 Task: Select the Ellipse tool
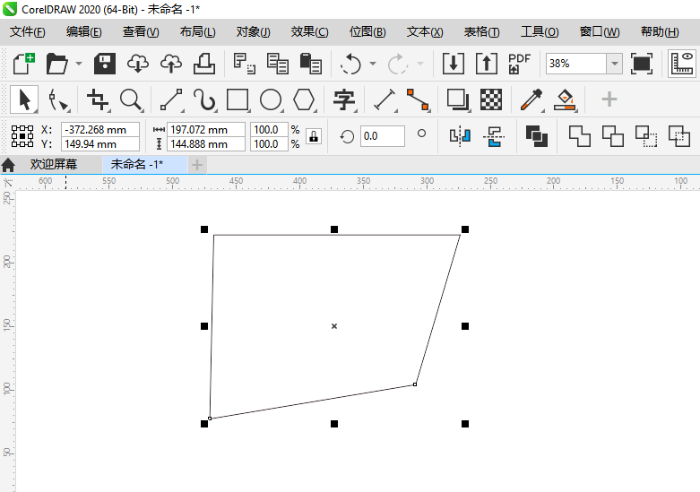tap(271, 99)
